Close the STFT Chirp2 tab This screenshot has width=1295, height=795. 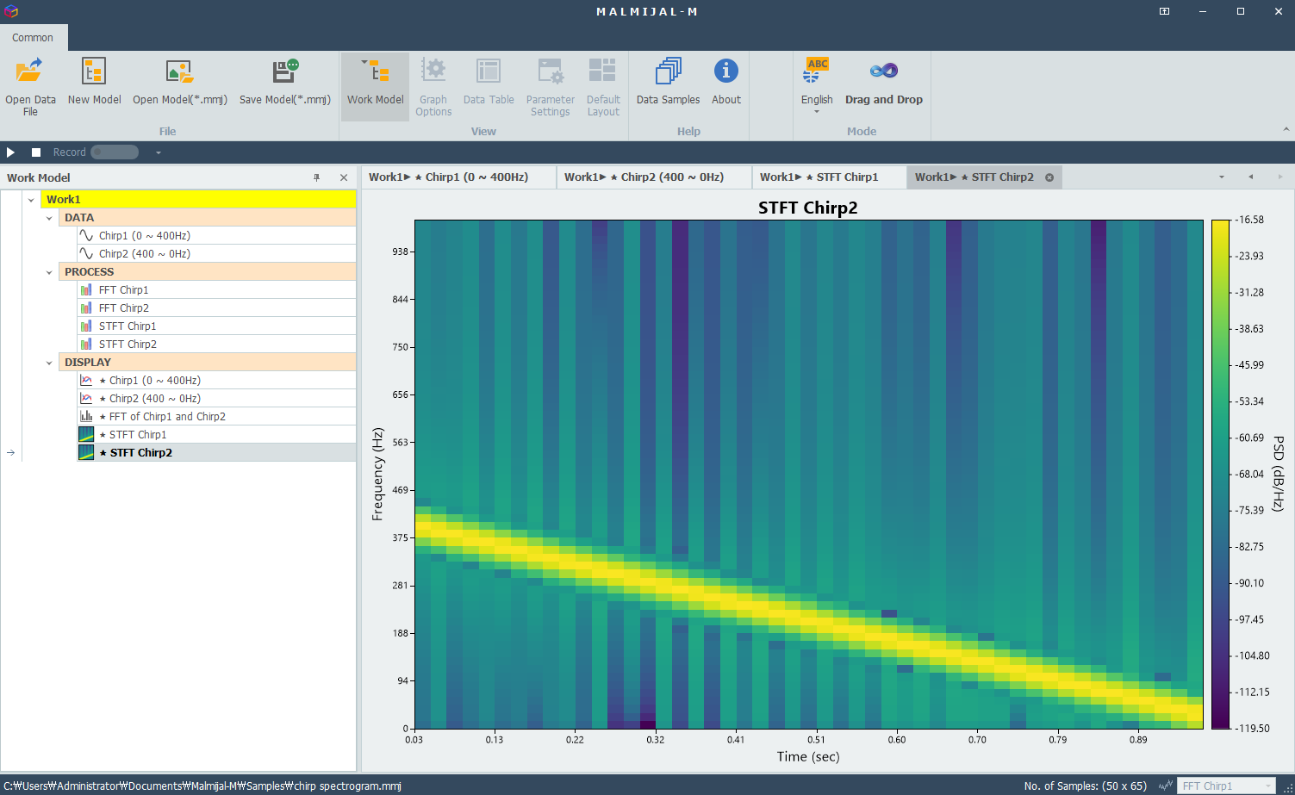coord(1049,177)
